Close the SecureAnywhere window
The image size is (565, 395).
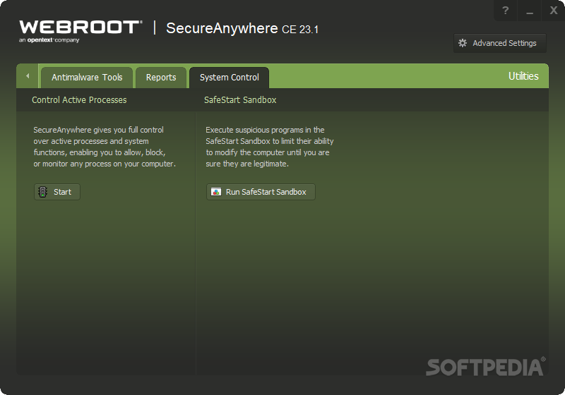coord(553,11)
